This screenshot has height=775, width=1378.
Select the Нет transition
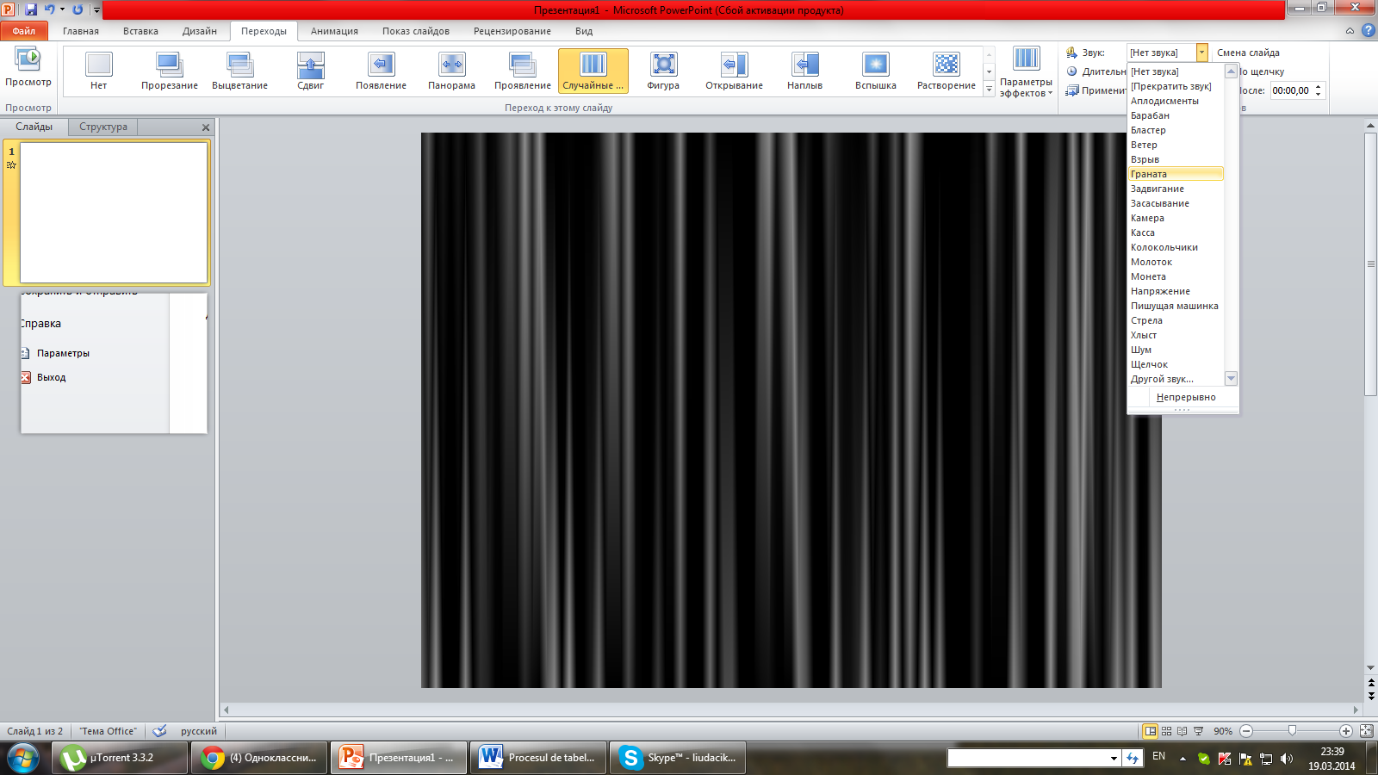tap(99, 70)
